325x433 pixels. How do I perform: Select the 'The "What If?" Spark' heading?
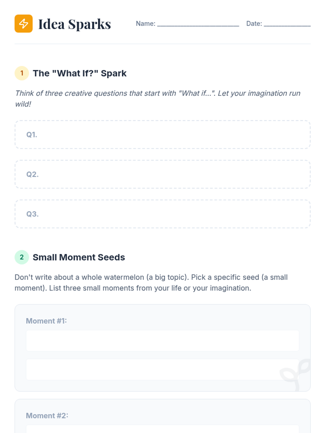pyautogui.click(x=80, y=73)
